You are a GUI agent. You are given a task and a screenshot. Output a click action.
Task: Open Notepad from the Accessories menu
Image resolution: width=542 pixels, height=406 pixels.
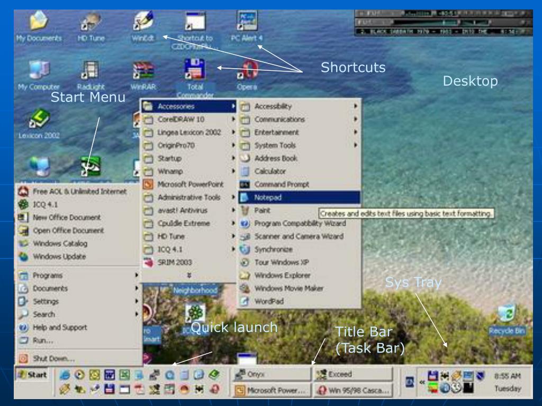299,198
